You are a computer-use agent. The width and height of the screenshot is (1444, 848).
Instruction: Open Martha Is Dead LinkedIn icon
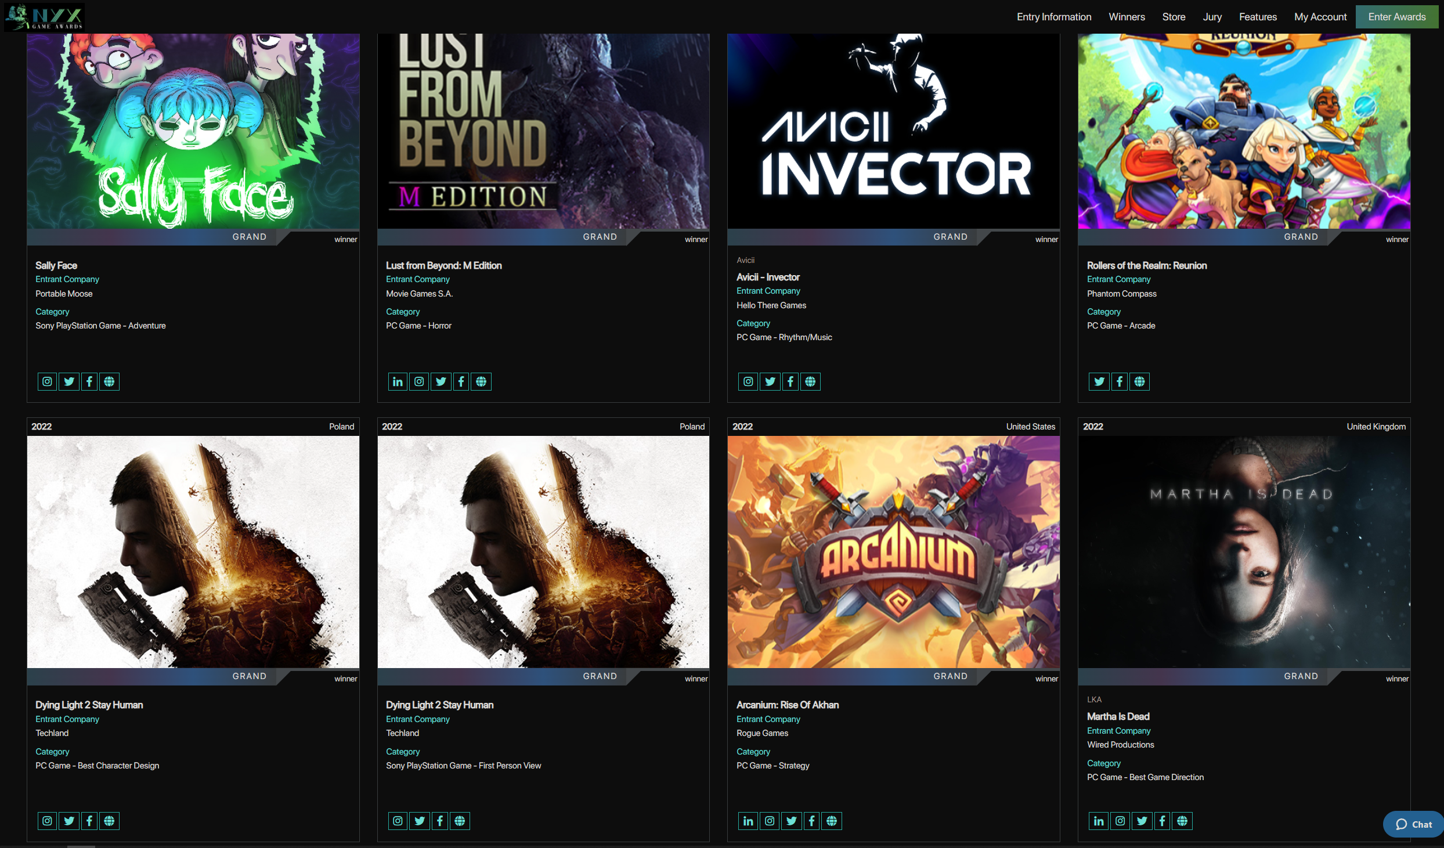[1099, 821]
